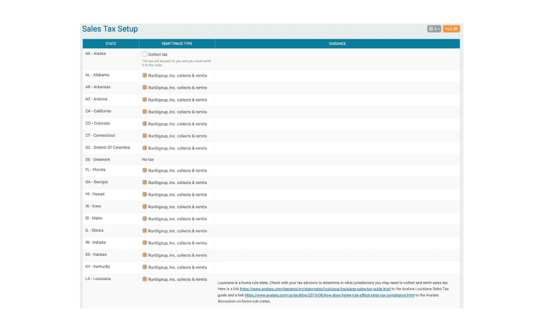Toggle RunSignup collects & remits for Connecticut
Screen dimensions: 543x332
[144, 136]
